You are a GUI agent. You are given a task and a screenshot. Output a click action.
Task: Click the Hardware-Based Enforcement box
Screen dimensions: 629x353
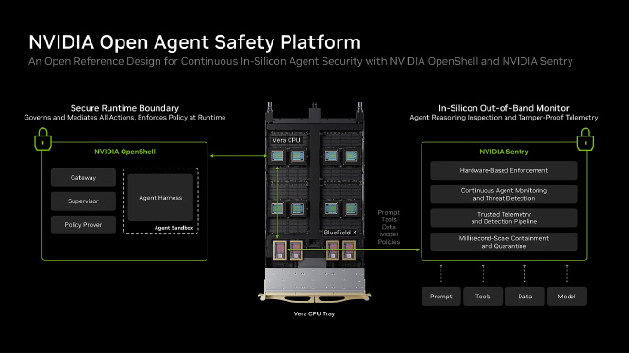[504, 171]
